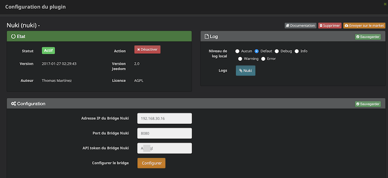Select the Aucun log level

pyautogui.click(x=237, y=51)
